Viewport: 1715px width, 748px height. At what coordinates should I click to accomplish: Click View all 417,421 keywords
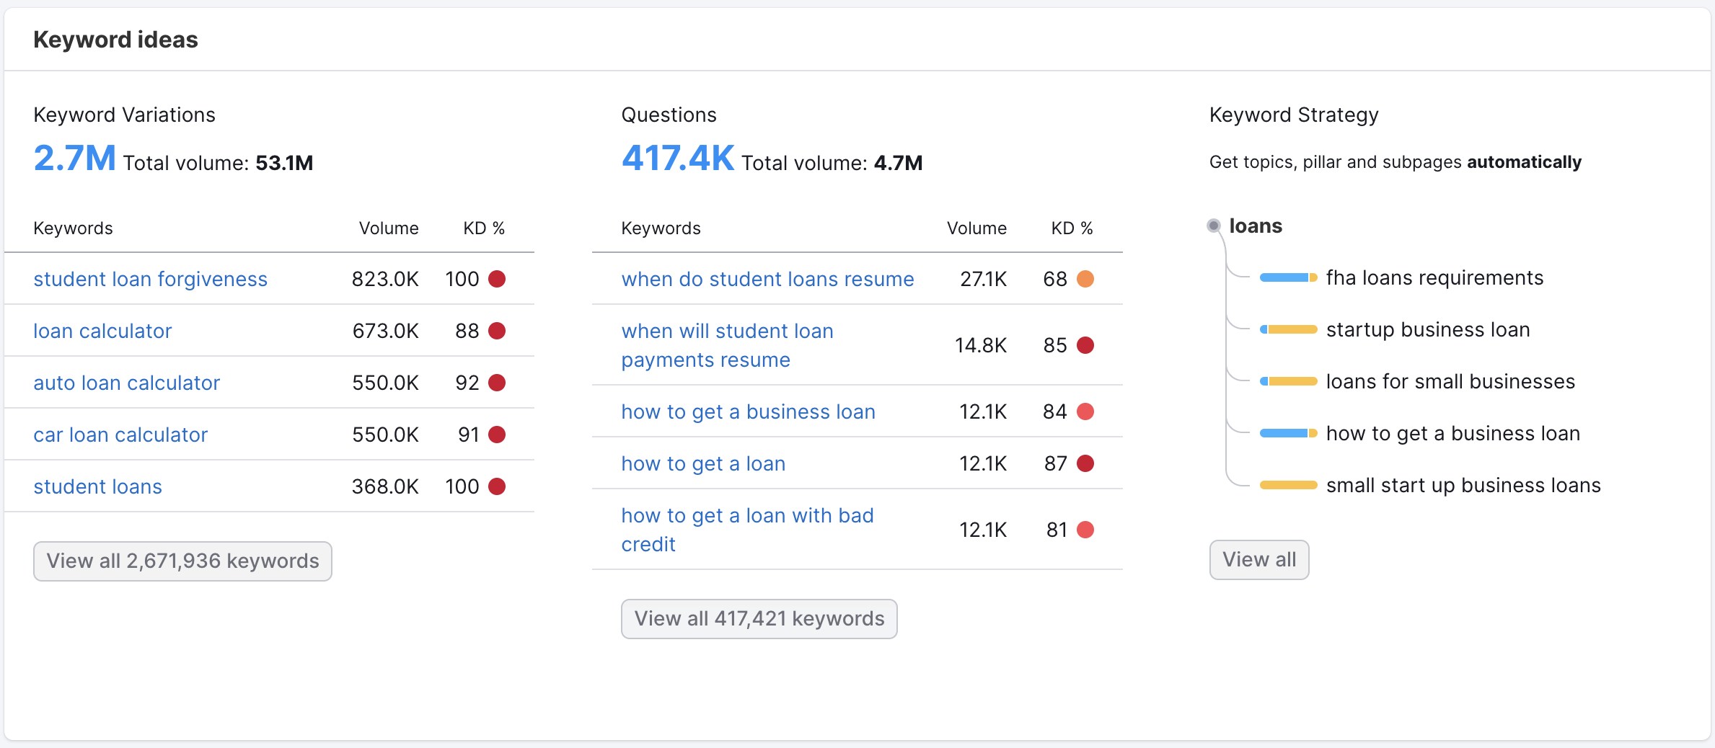tap(759, 618)
